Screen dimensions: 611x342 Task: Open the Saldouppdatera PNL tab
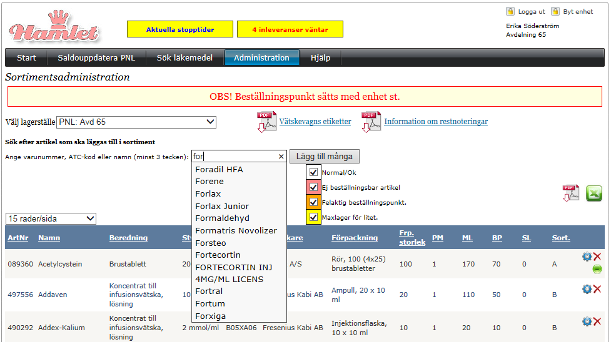click(96, 57)
